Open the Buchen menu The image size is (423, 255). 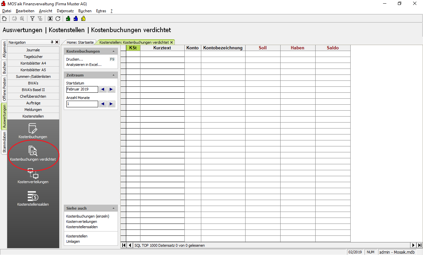tap(85, 11)
